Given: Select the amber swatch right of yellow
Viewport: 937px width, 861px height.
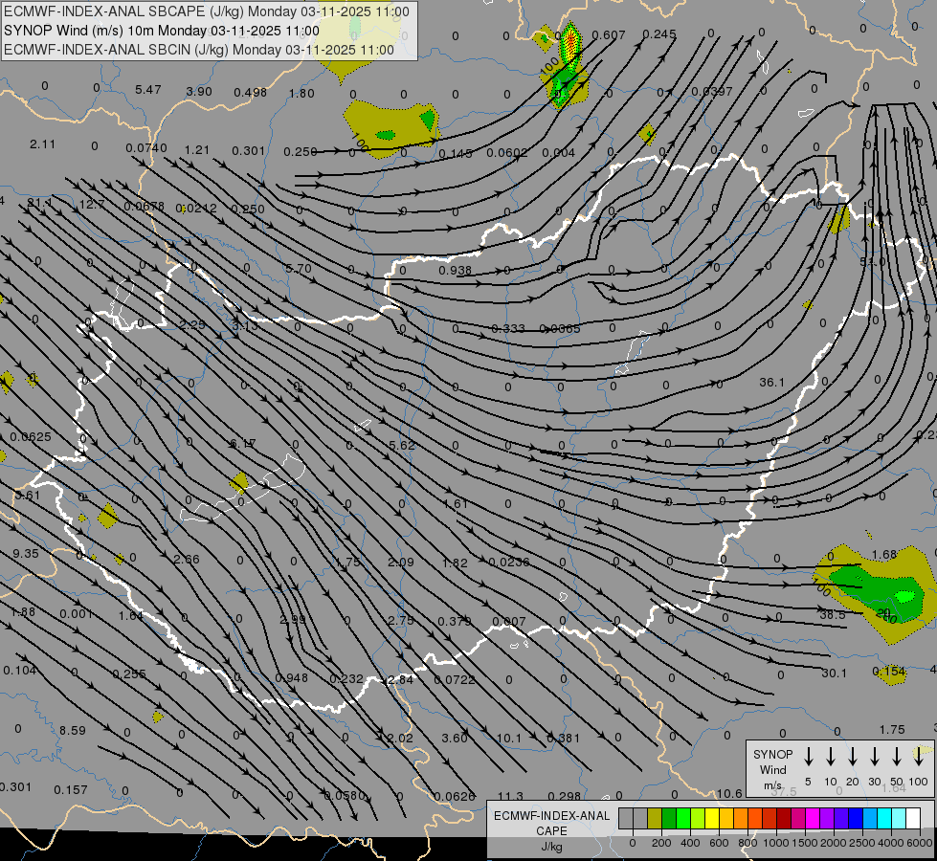Looking at the screenshot, I should (726, 818).
